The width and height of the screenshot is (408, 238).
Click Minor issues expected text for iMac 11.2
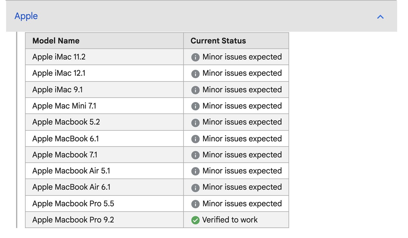pyautogui.click(x=242, y=57)
